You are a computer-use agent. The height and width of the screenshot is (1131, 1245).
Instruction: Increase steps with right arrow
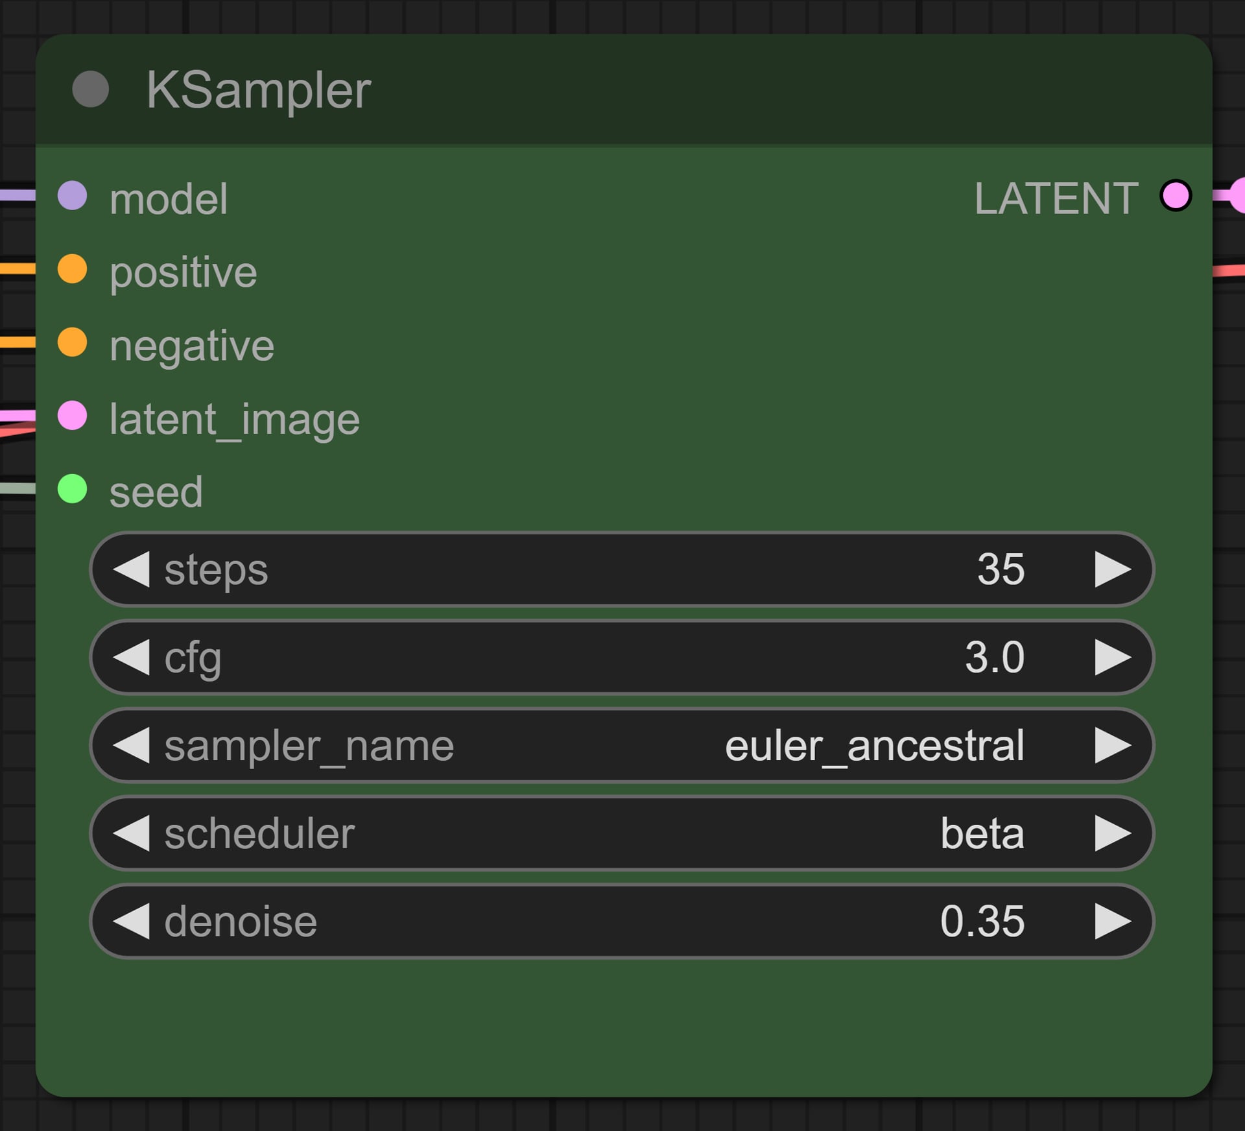tap(1113, 569)
